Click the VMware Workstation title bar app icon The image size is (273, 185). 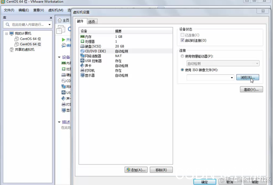[x=3, y=2]
